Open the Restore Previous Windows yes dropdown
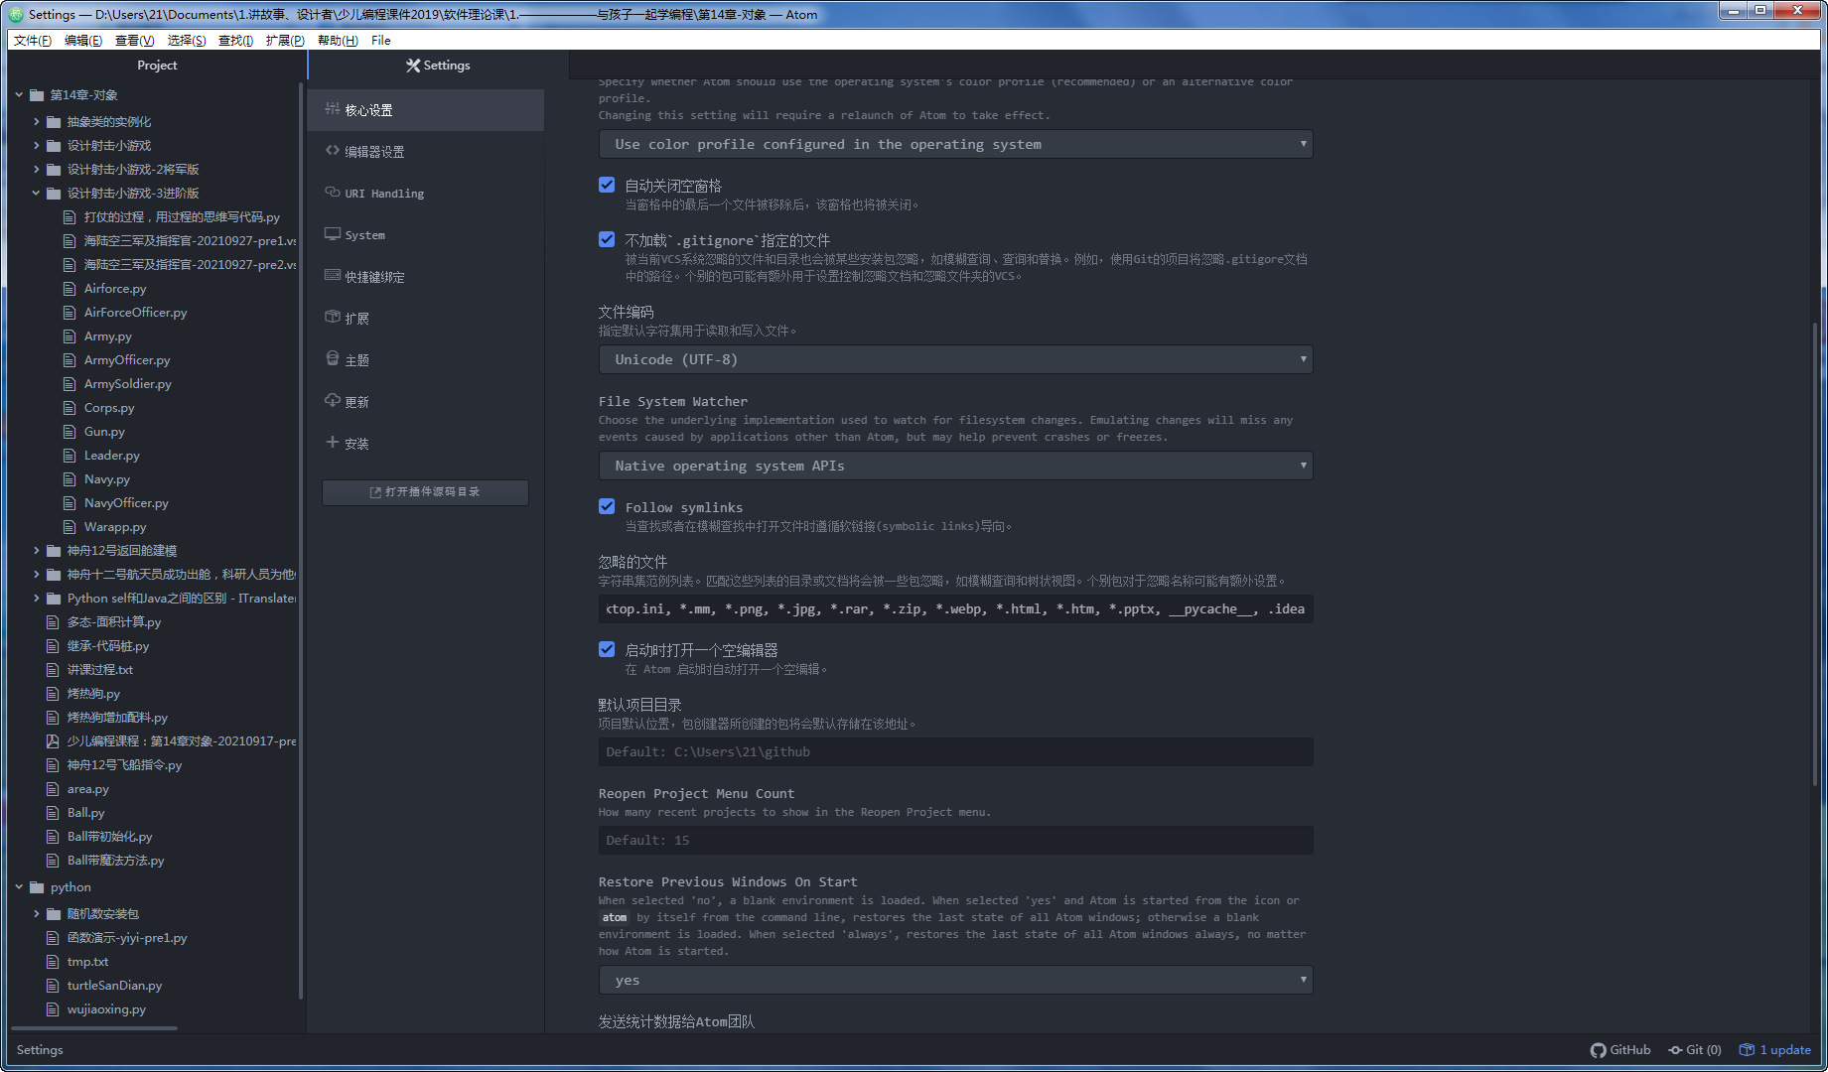 [x=955, y=980]
